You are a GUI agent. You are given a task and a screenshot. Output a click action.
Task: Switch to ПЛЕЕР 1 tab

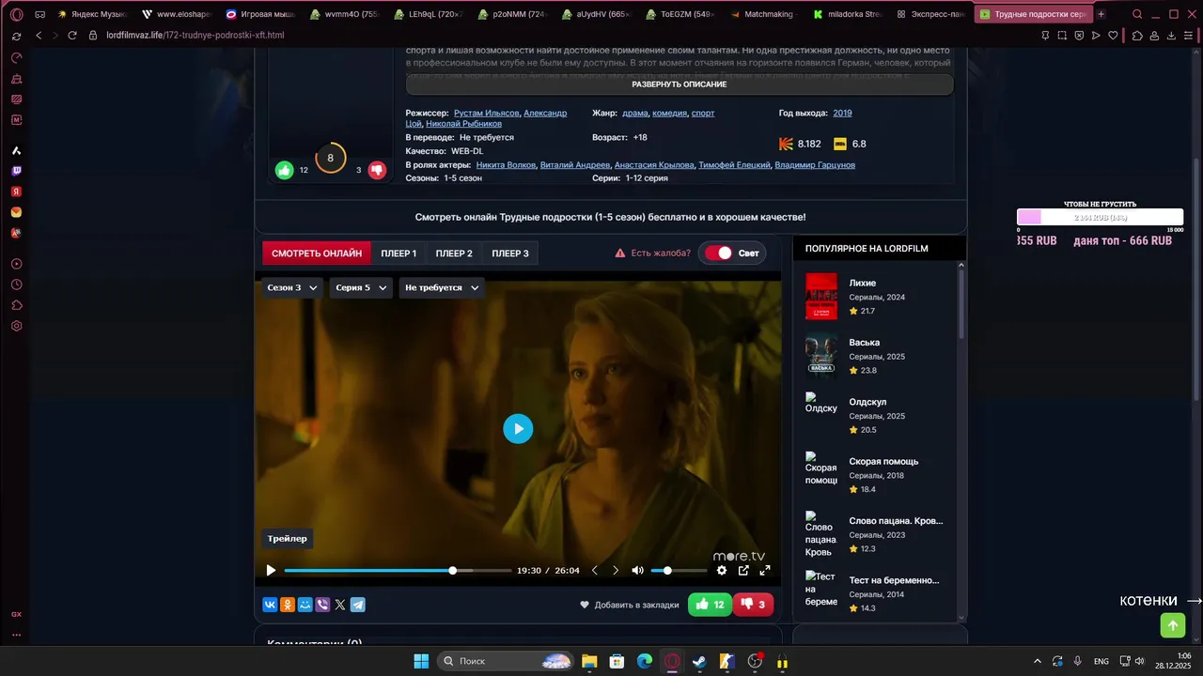(x=398, y=253)
